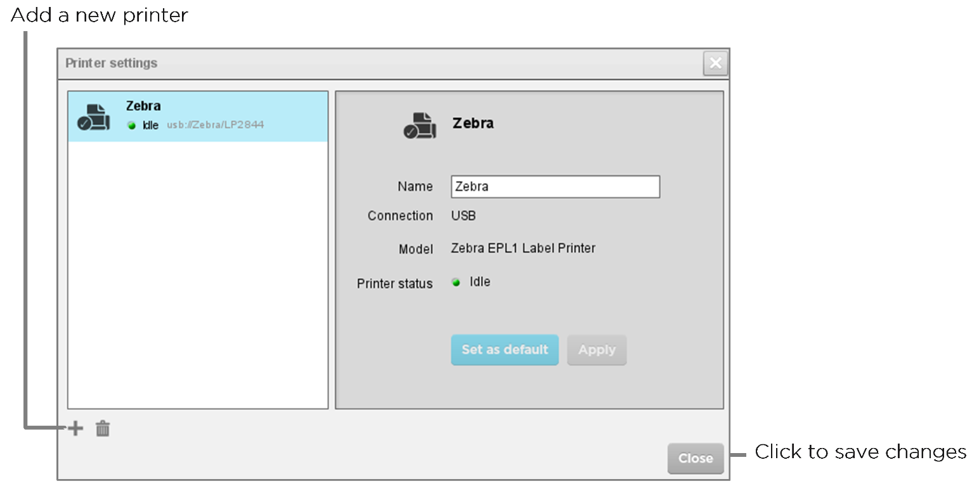Dismiss the dialog with the X icon

[715, 63]
